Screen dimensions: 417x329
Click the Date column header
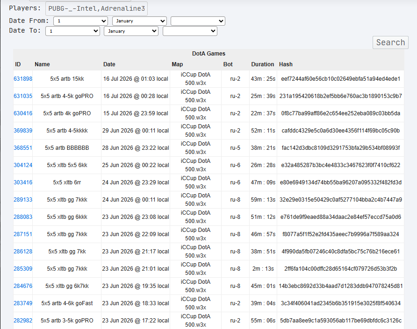tap(109, 64)
